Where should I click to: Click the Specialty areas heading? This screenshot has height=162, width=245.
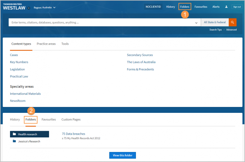click(22, 87)
